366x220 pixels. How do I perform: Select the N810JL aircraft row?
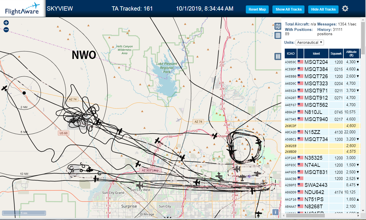click(x=322, y=112)
